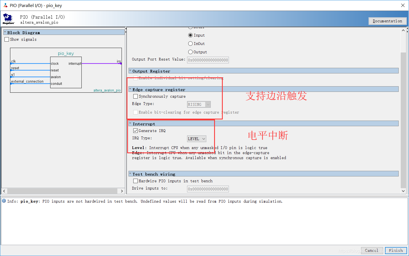Click the Enable bit-clearing for edge capture checkbox

tap(135, 112)
